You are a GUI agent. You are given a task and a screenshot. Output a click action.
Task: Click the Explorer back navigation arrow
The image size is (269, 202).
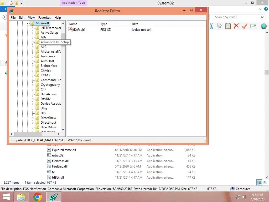pos(5,17)
